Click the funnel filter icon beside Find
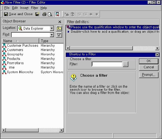The height and width of the screenshot is (139, 162). point(59,35)
